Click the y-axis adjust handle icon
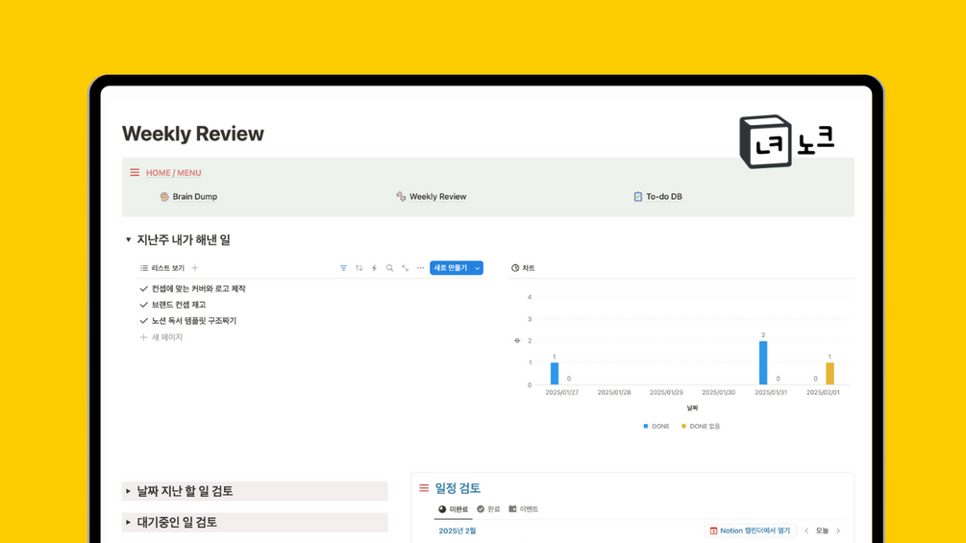 [x=517, y=340]
